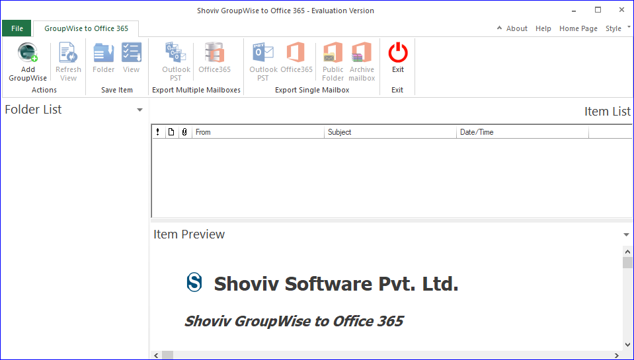Select the Save Item Folder icon

coord(104,53)
